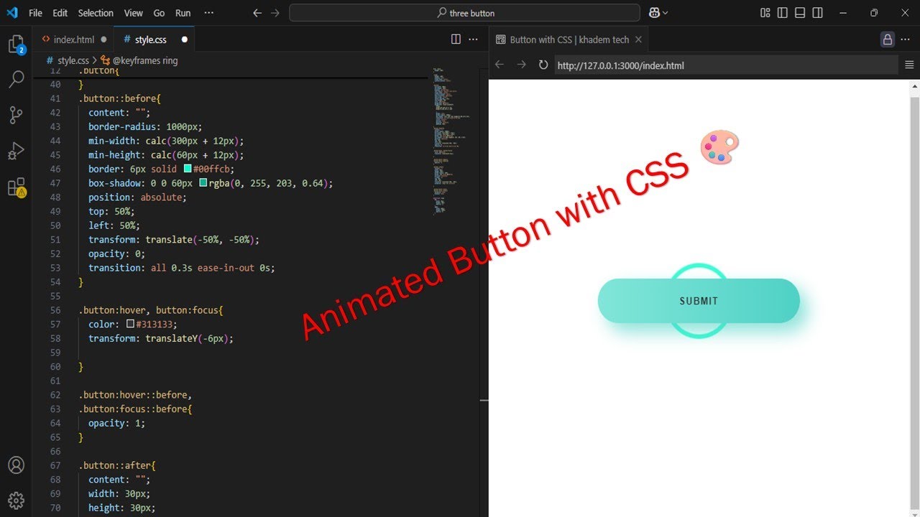Viewport: 920px width, 517px height.
Task: Click the preview URL address field
Action: (x=726, y=65)
